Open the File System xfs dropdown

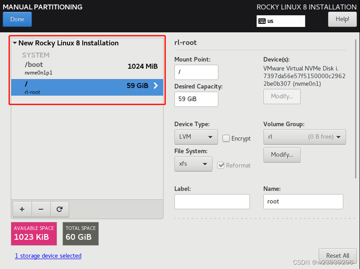pyautogui.click(x=193, y=164)
